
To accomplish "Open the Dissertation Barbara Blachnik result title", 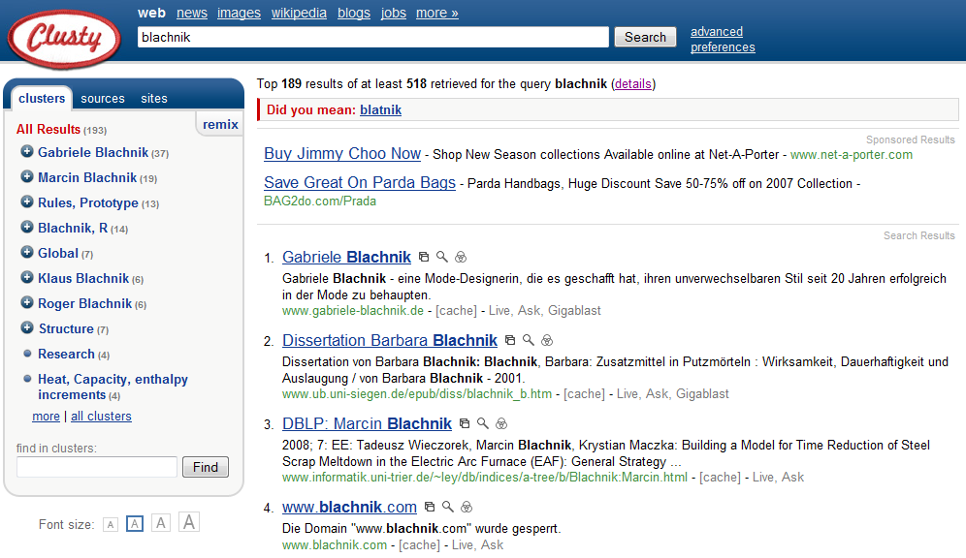I will click(389, 340).
